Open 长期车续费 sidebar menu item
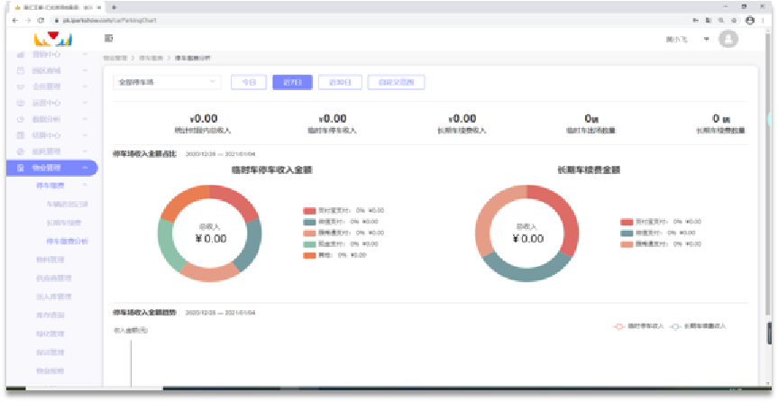Screen dimensions: 778x402 click(x=61, y=222)
